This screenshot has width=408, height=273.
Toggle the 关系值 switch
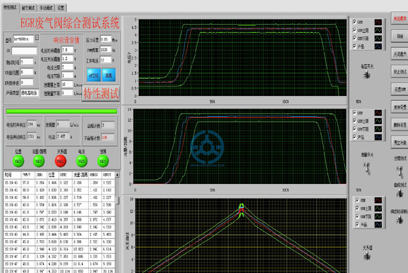pos(367,257)
